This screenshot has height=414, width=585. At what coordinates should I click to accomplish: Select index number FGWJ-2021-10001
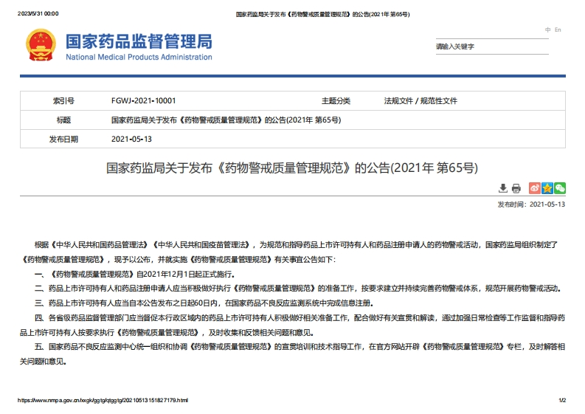click(x=143, y=100)
